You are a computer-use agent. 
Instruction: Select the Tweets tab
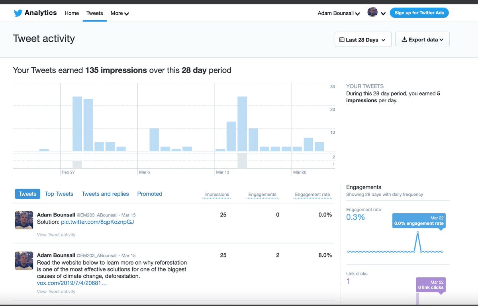point(27,194)
